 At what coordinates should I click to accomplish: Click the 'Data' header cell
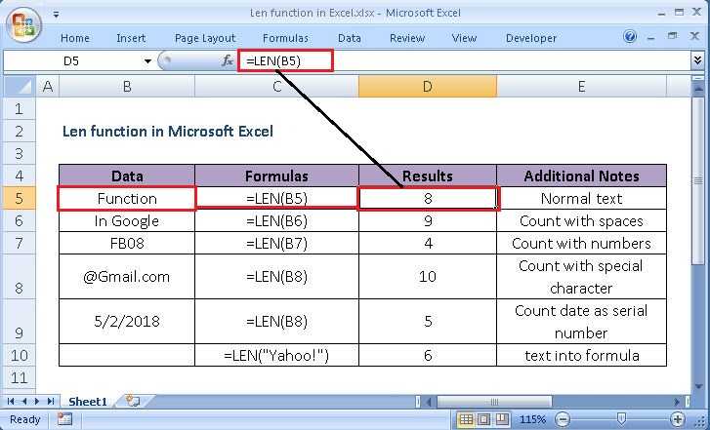[x=127, y=176]
